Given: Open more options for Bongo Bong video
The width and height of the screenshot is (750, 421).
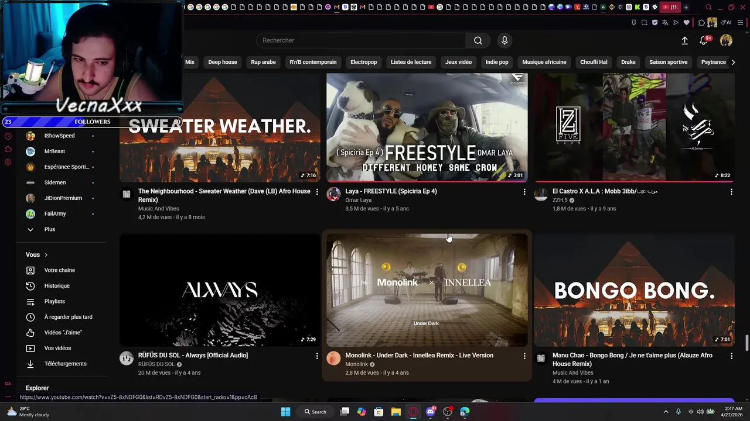Looking at the screenshot, I should tap(731, 356).
